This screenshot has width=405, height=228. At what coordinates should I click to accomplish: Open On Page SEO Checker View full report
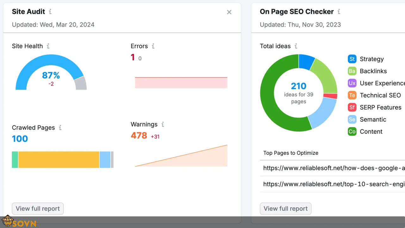(x=286, y=209)
